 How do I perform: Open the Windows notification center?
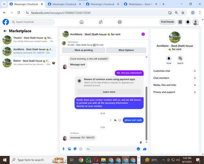pos(198,160)
